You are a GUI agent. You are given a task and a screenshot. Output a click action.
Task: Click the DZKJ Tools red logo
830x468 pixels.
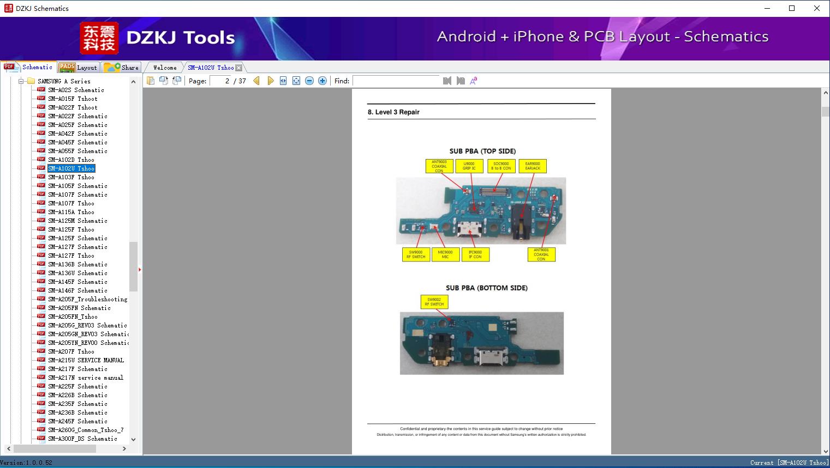99,38
